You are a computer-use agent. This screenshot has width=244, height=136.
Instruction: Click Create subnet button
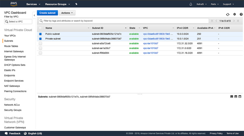coord(47,13)
